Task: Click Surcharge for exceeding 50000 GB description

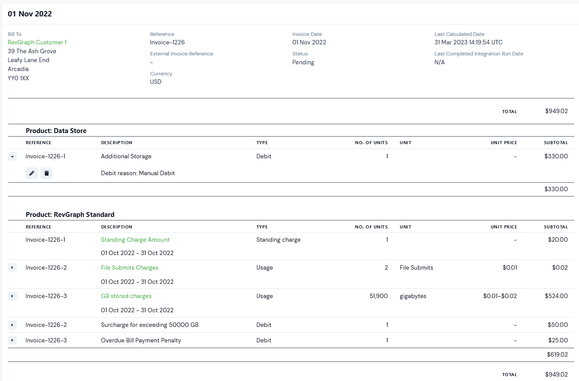Action: [x=150, y=325]
